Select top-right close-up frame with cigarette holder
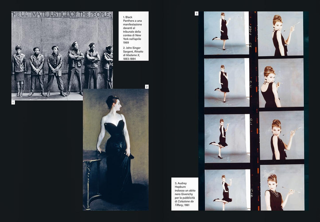Screen dimensions: 320x222 280,34
